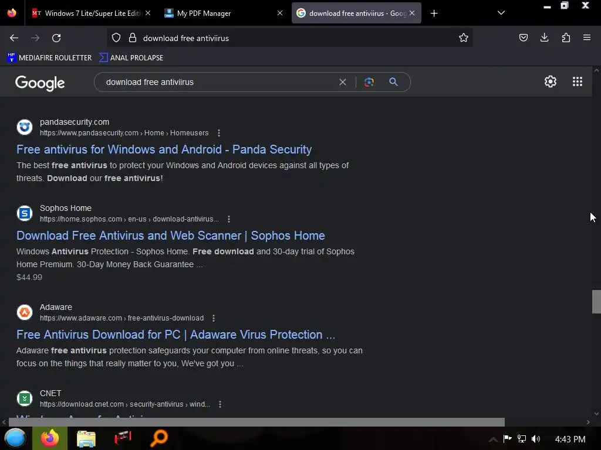Click the volume speaker tray icon
Viewport: 601px width, 450px height.
(x=536, y=439)
